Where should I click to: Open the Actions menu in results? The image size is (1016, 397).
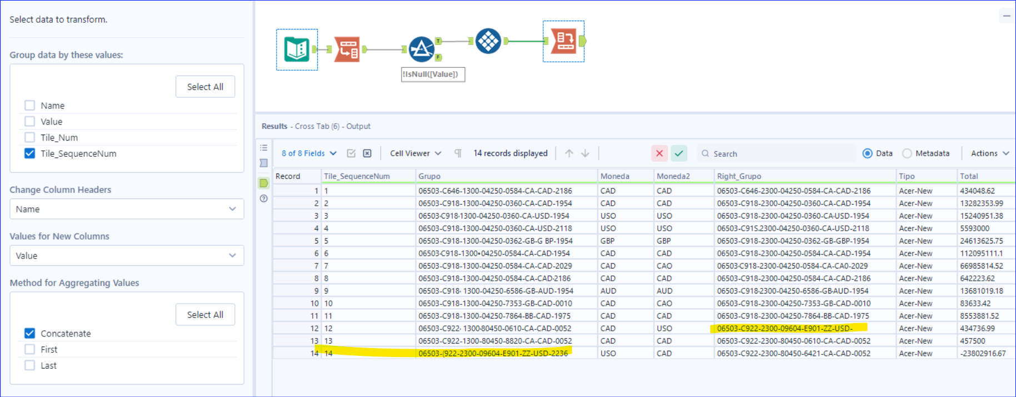click(989, 153)
